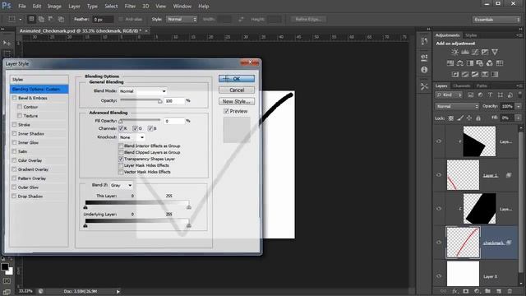Open Layers panel blend mode Normal dropdown
The image size is (526, 296).
click(457, 106)
